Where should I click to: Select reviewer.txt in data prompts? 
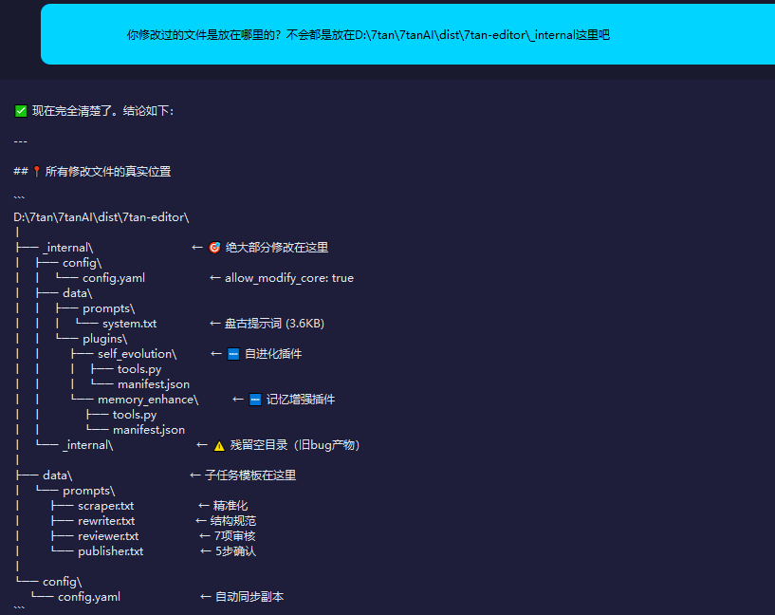(108, 536)
